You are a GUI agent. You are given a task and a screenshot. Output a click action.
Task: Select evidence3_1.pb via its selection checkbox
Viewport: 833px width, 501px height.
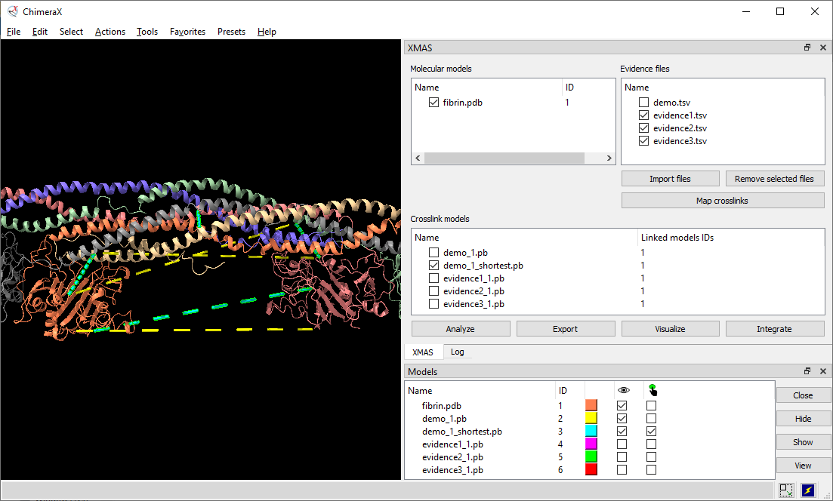pos(651,469)
